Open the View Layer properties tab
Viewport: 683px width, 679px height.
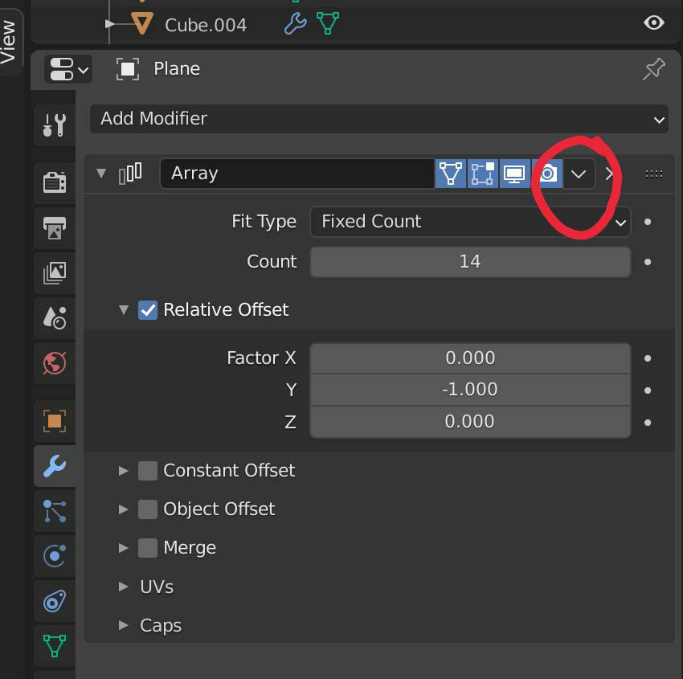[x=55, y=273]
